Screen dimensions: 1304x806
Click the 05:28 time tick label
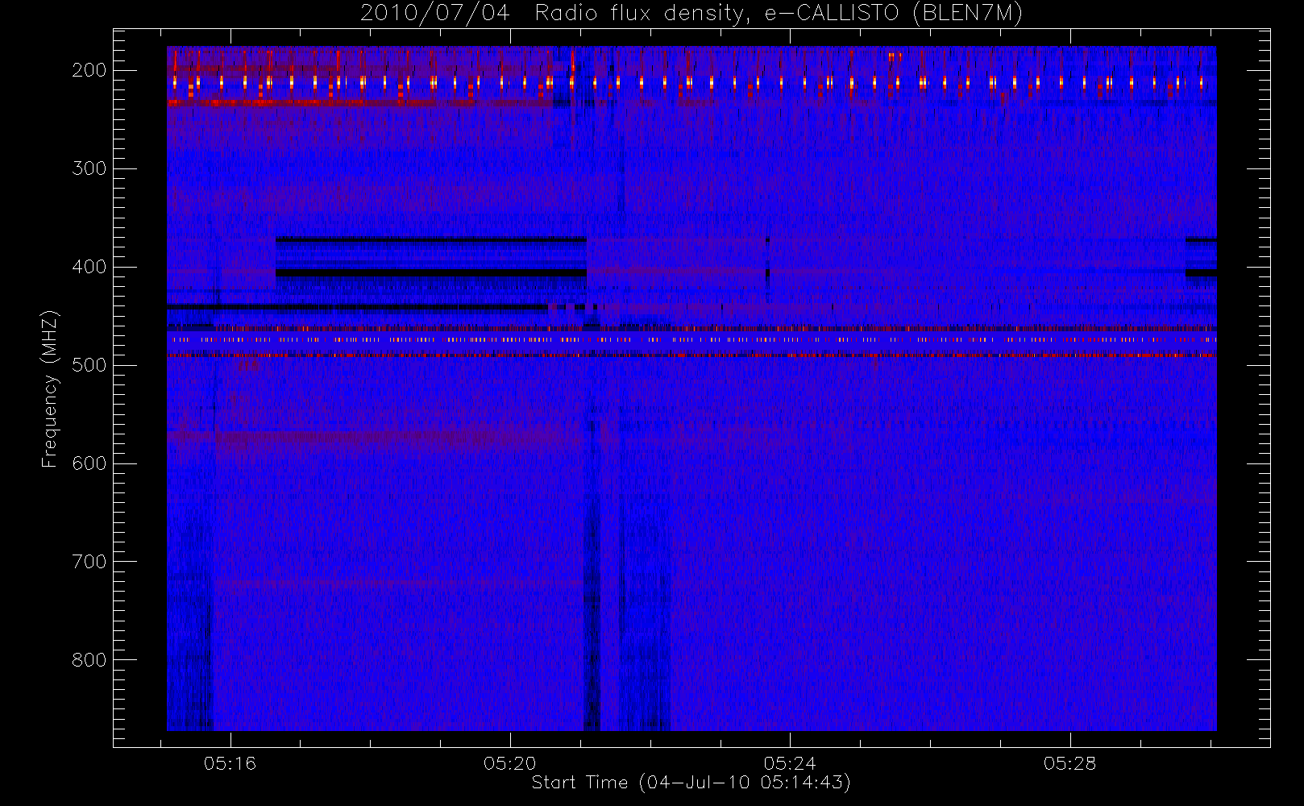pyautogui.click(x=1069, y=763)
